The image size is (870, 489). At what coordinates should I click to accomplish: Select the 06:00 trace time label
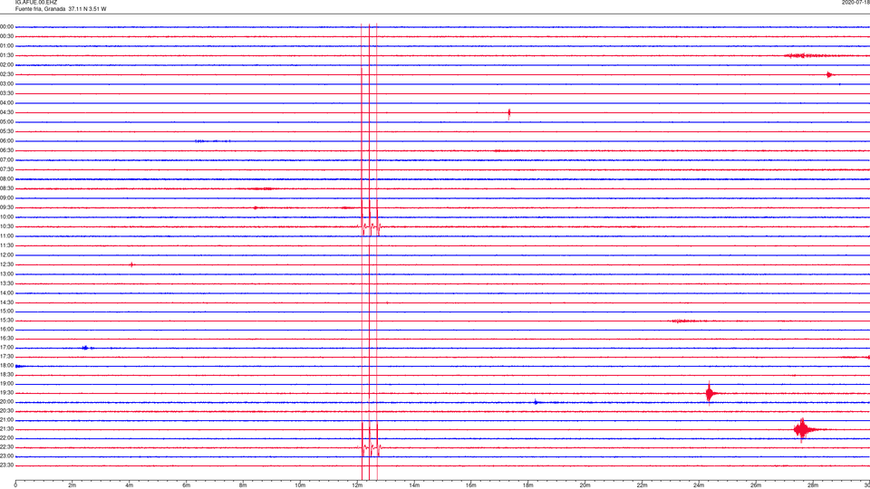pos(7,141)
